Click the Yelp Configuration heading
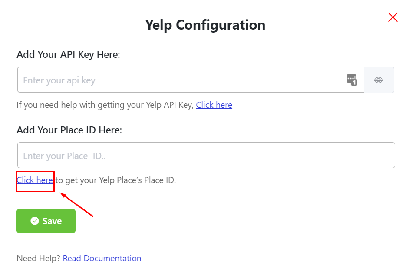This screenshot has width=412, height=276. (x=205, y=25)
